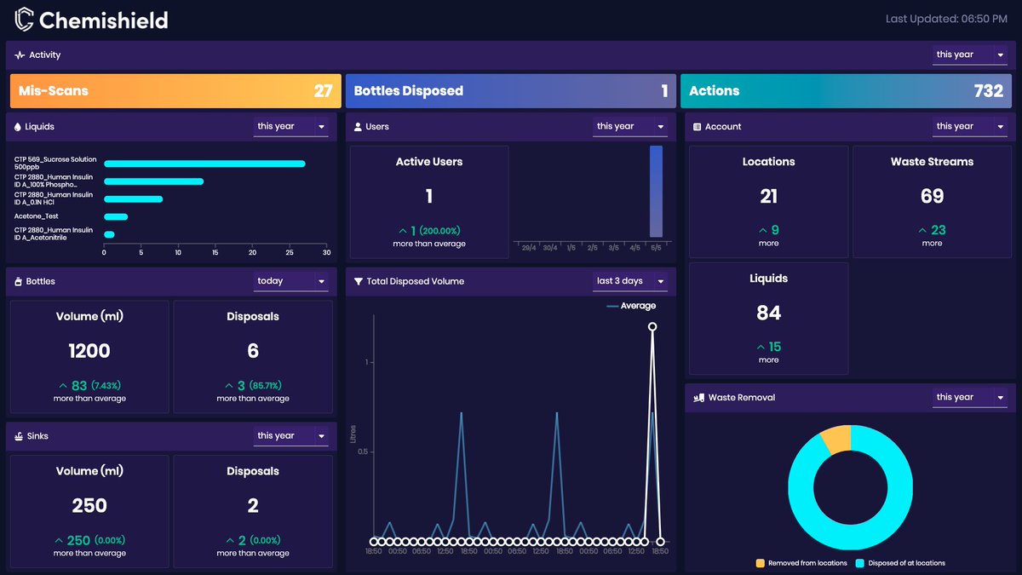The width and height of the screenshot is (1022, 575).
Task: Click the Bottles panel bottle icon
Action: [18, 281]
